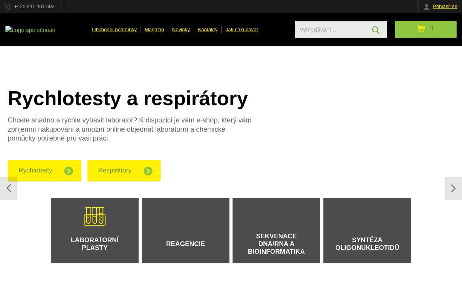
Task: Open the Novinky menu item
Action: click(181, 30)
